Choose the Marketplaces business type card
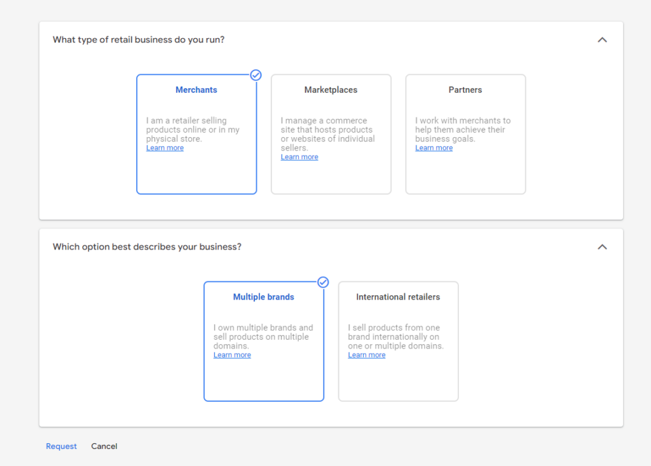This screenshot has height=466, width=651. coord(331,135)
